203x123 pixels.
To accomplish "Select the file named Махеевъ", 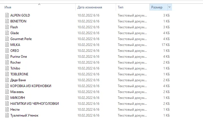I will (x=17, y=92).
